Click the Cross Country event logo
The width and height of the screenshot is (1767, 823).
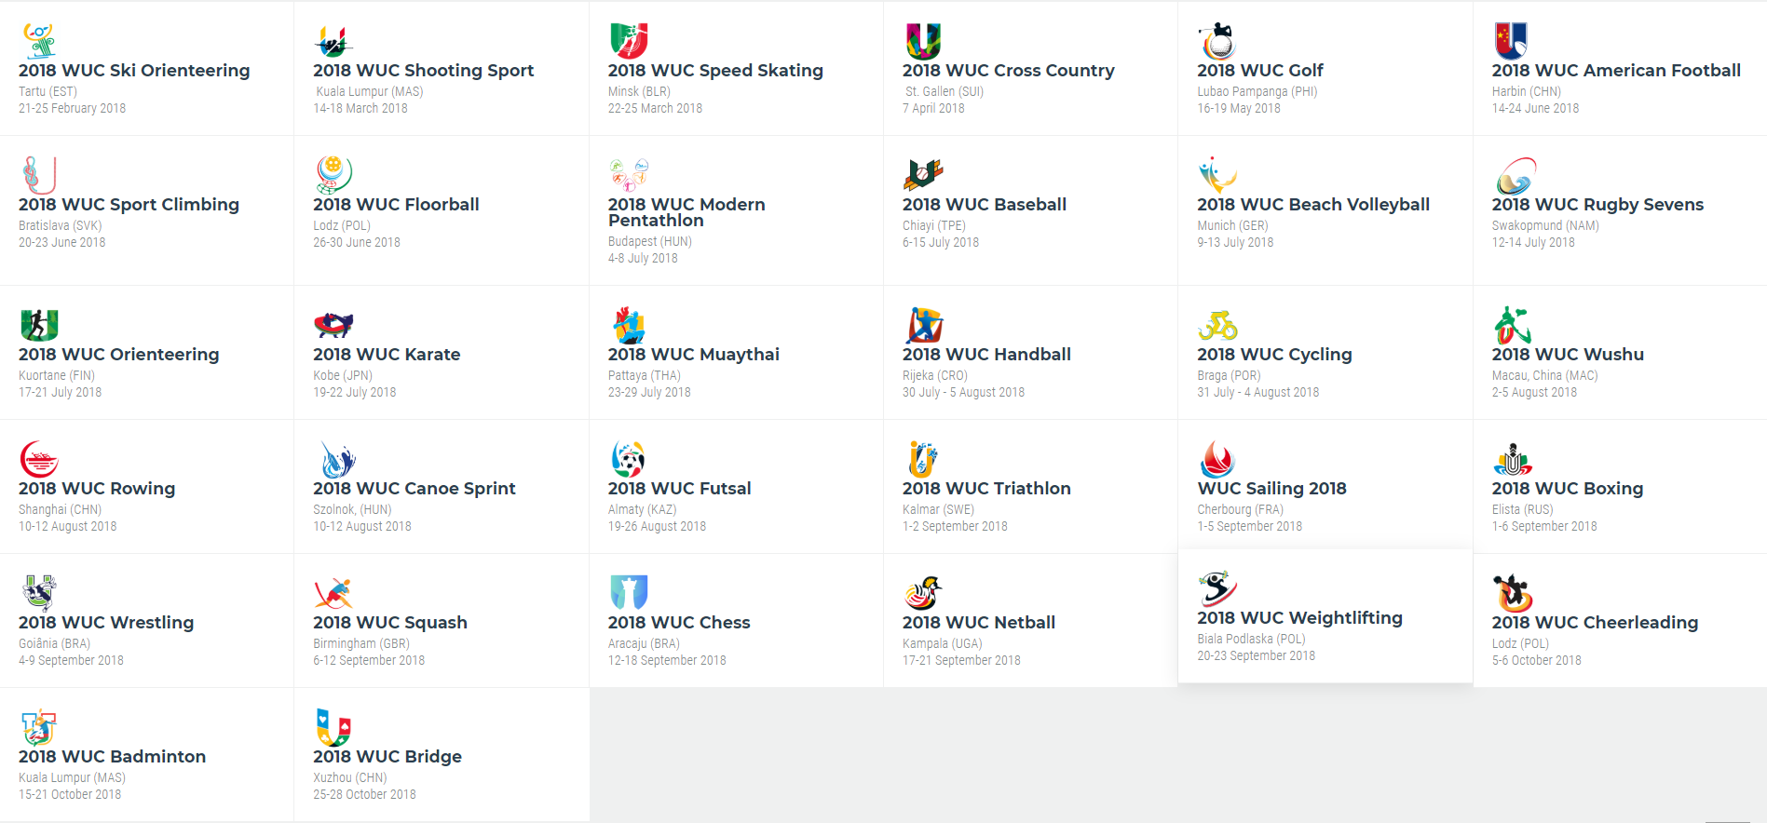coord(923,41)
